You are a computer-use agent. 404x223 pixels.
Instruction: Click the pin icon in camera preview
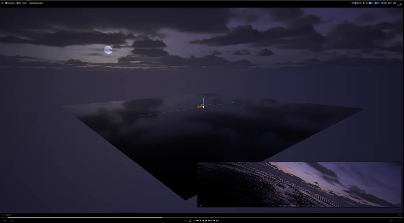200,205
